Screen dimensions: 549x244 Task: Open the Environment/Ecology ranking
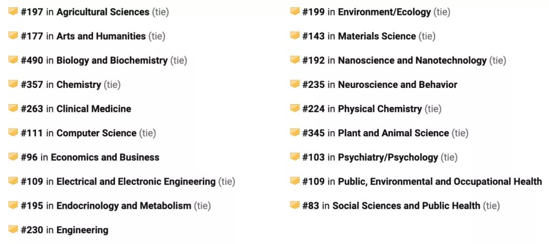(x=384, y=12)
